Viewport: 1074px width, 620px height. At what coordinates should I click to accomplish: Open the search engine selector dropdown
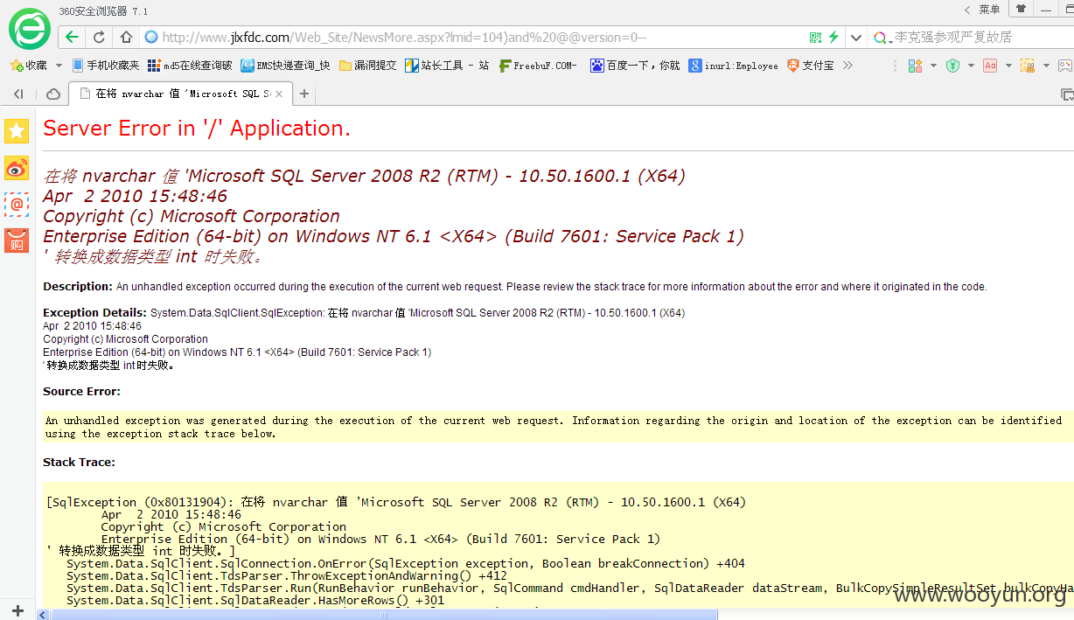point(883,38)
